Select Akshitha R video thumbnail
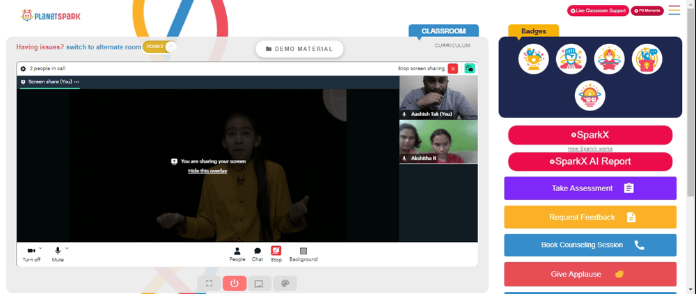696x294 pixels. [x=438, y=142]
